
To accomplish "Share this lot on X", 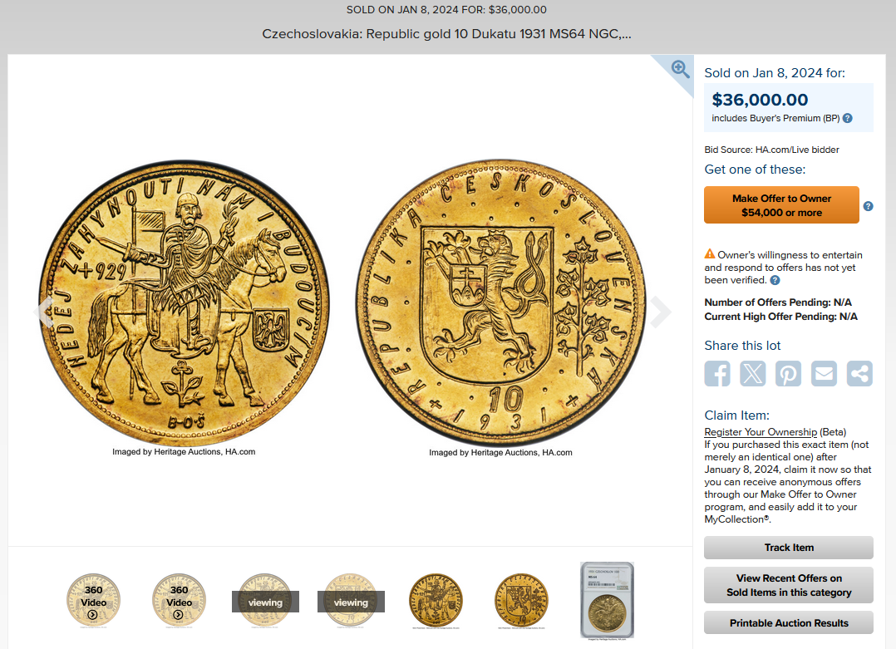I will 752,374.
